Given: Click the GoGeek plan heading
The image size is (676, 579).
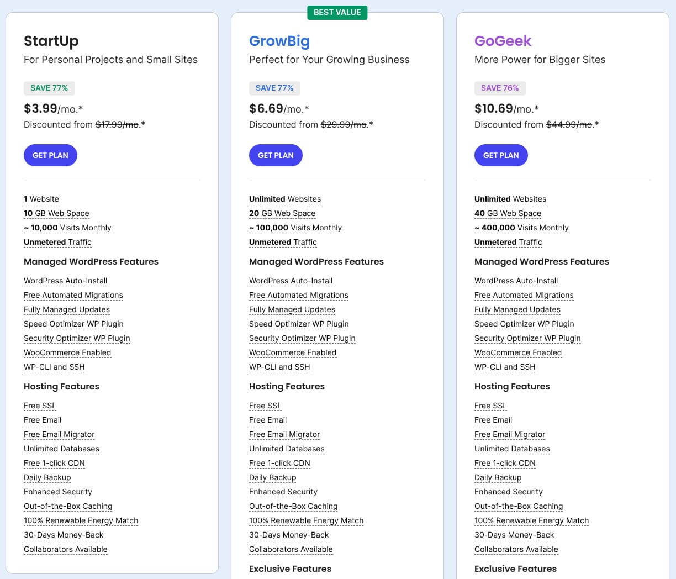Looking at the screenshot, I should 503,41.
